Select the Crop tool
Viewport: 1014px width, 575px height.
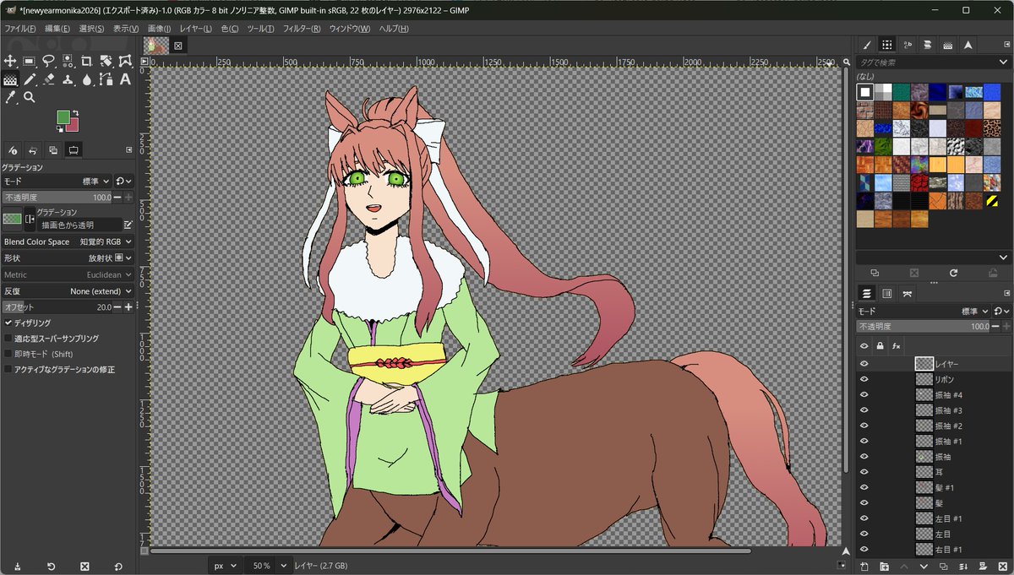86,61
